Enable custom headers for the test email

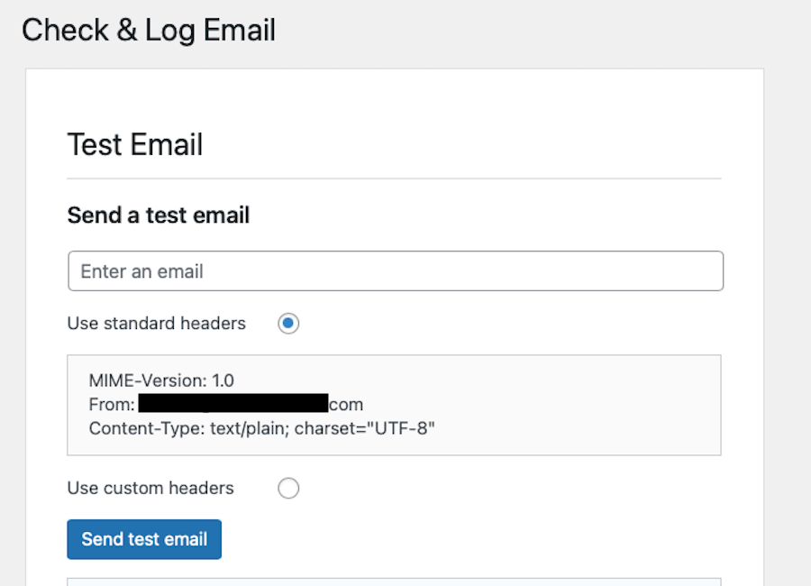point(288,488)
